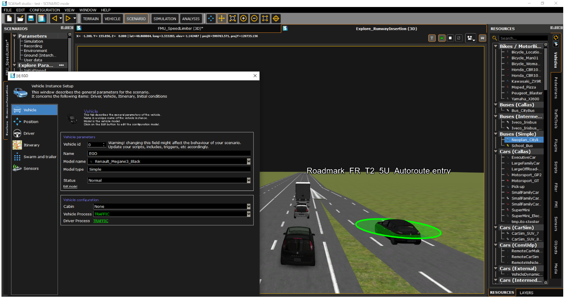Click the save scenario floppy disk icon
The width and height of the screenshot is (568, 300).
click(x=31, y=18)
